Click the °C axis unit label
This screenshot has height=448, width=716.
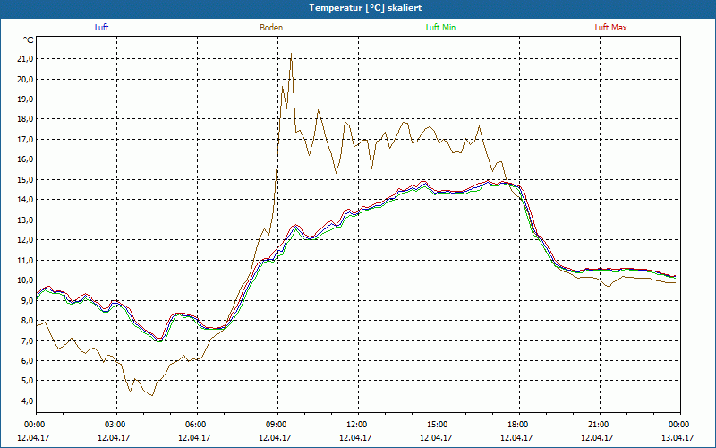point(29,40)
